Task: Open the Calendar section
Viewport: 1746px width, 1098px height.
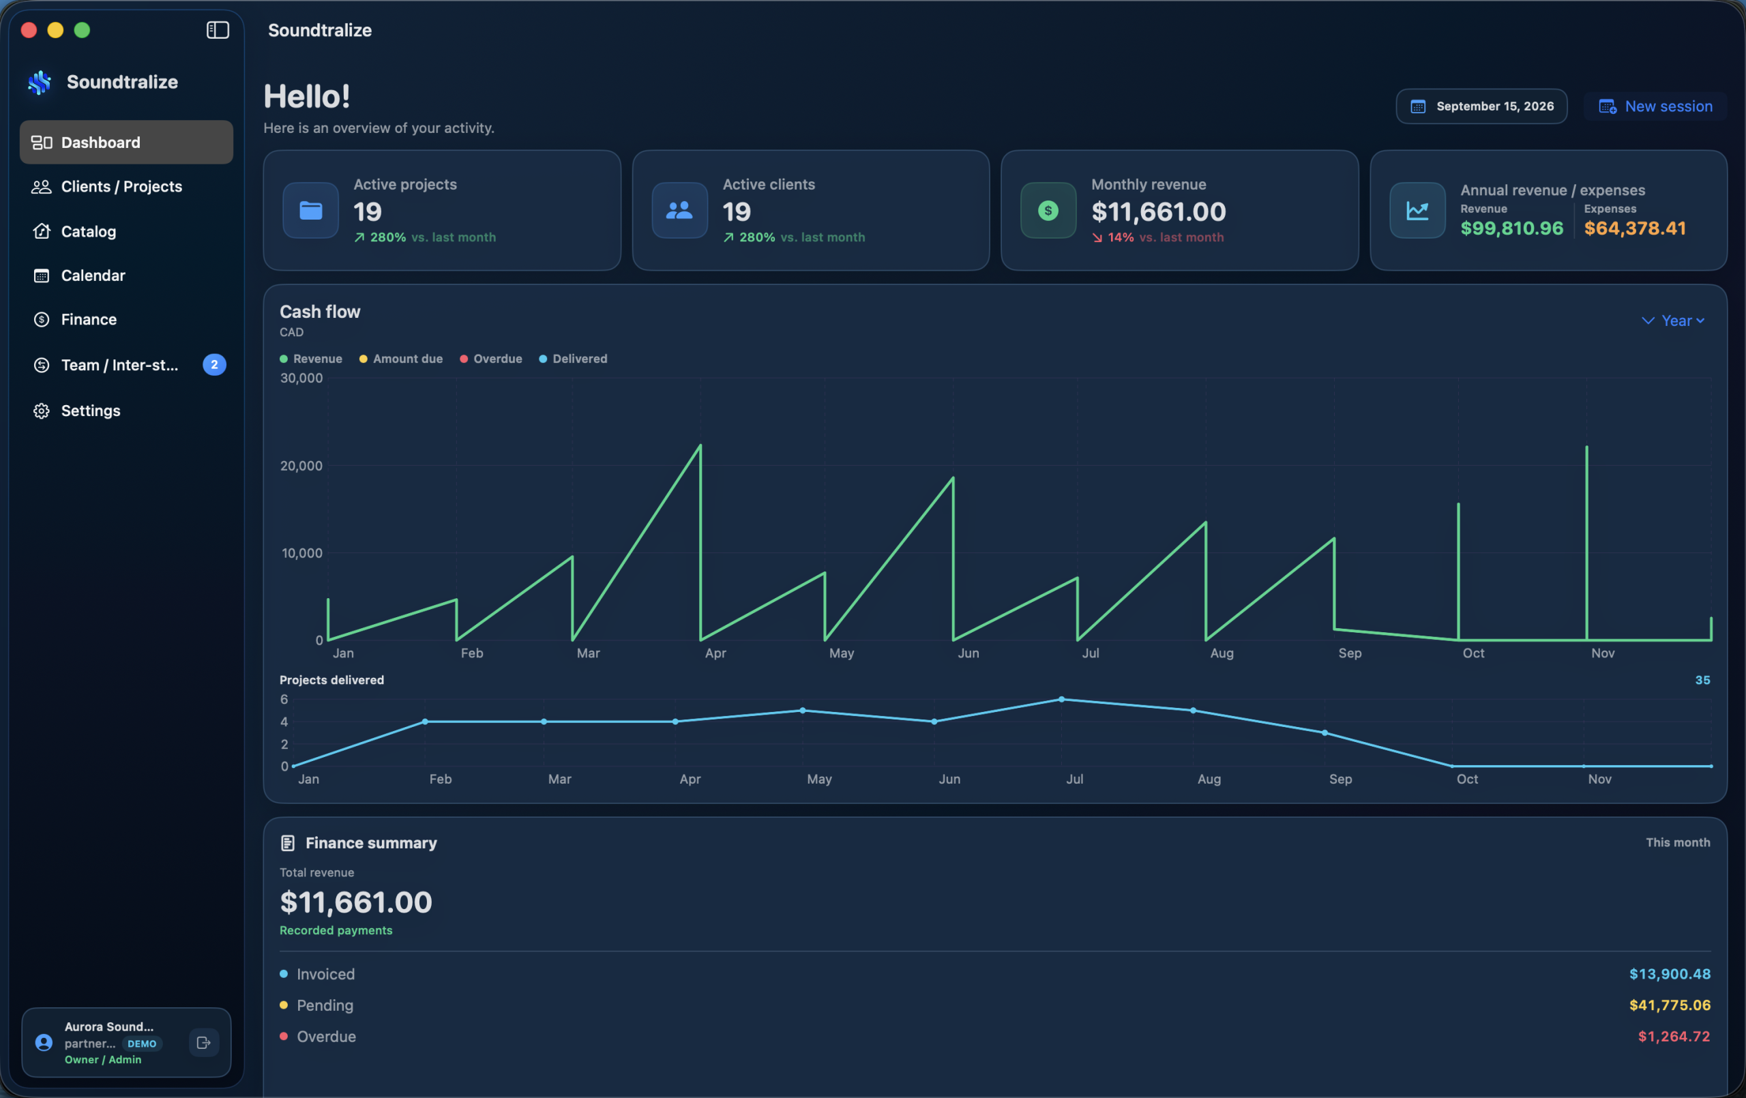Action: click(x=126, y=276)
